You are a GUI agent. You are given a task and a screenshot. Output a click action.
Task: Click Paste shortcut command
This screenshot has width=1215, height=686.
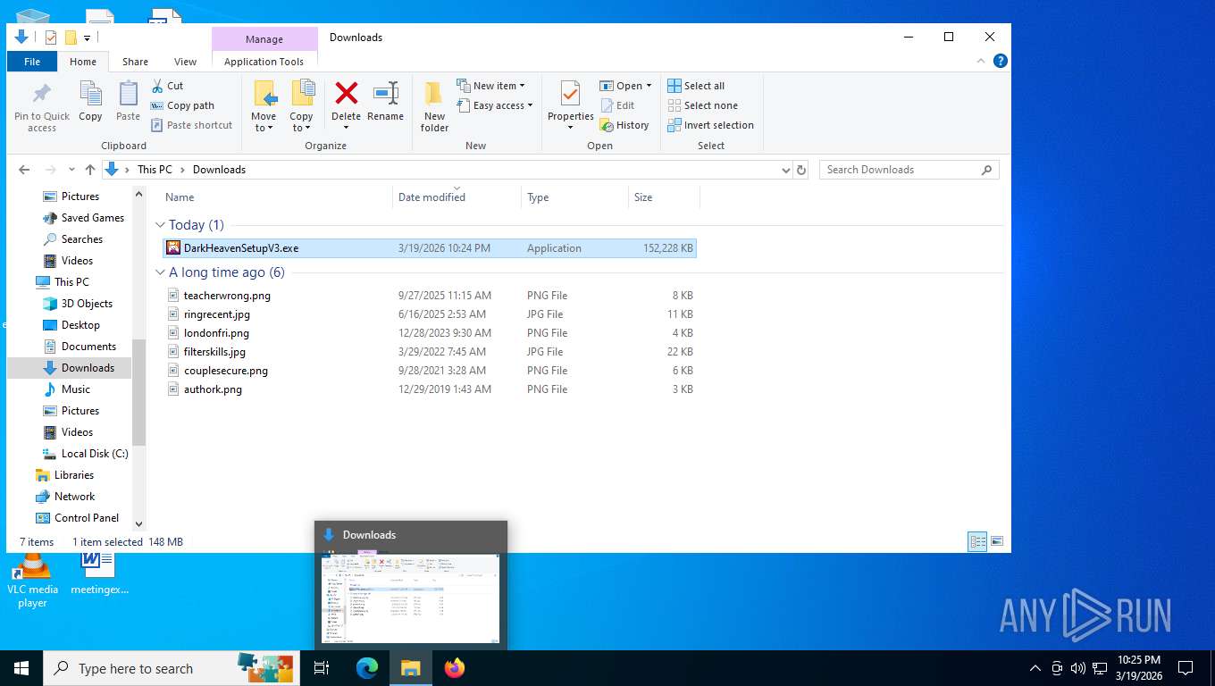click(191, 125)
